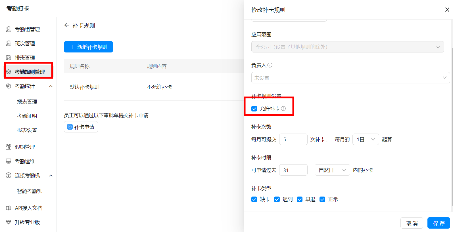The image size is (453, 232).
Task: Click the 排班管理 calendar icon
Action: pos(9,58)
